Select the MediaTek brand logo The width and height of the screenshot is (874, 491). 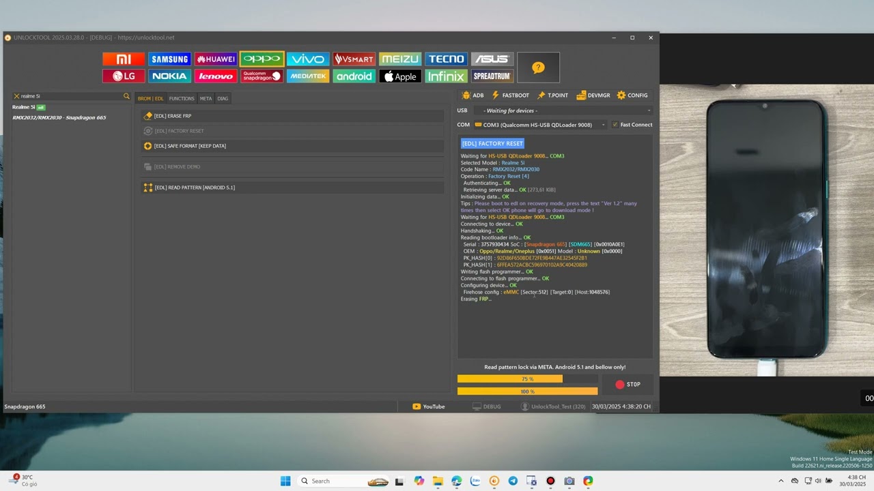(x=308, y=76)
